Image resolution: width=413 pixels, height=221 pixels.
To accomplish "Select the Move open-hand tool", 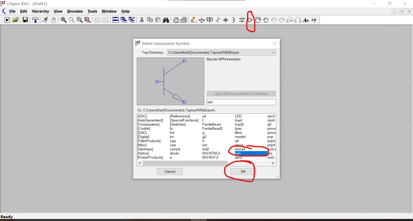I will point(258,20).
